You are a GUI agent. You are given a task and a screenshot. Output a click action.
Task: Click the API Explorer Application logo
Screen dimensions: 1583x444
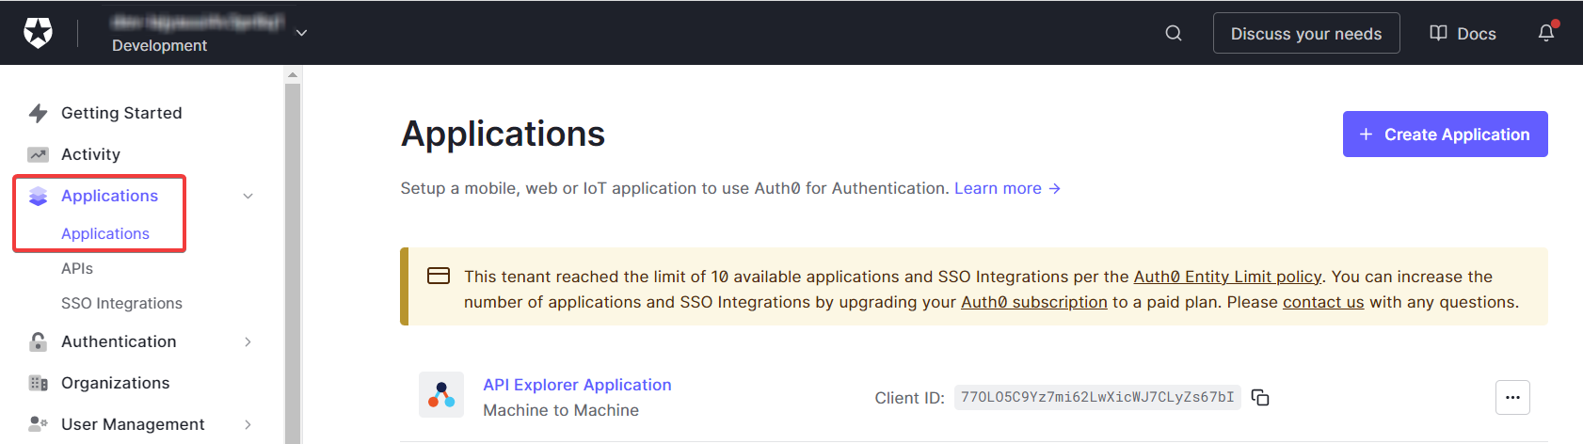(x=440, y=395)
